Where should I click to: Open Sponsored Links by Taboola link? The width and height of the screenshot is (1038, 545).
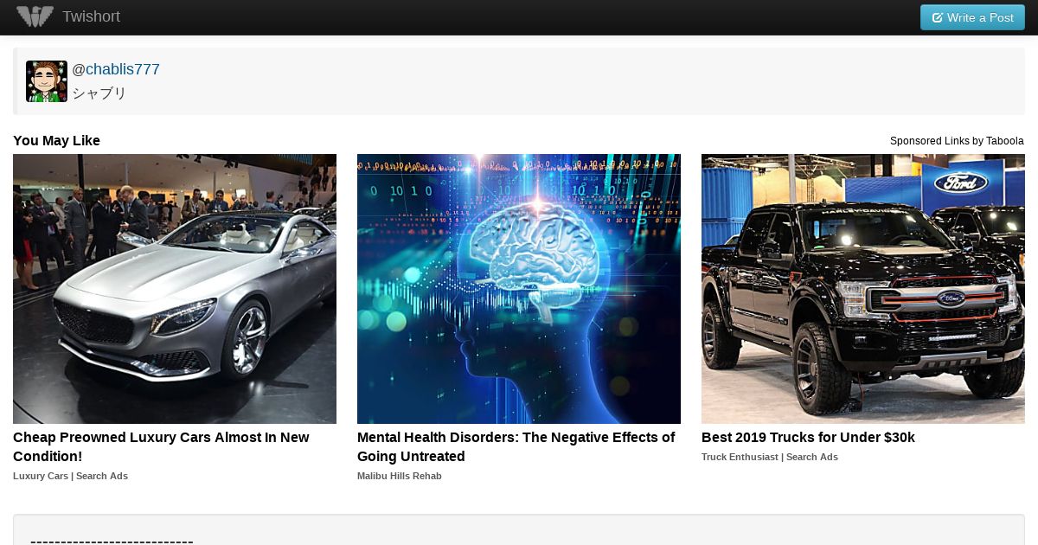[x=957, y=141]
